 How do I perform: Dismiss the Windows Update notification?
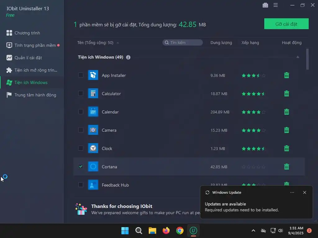(305, 192)
